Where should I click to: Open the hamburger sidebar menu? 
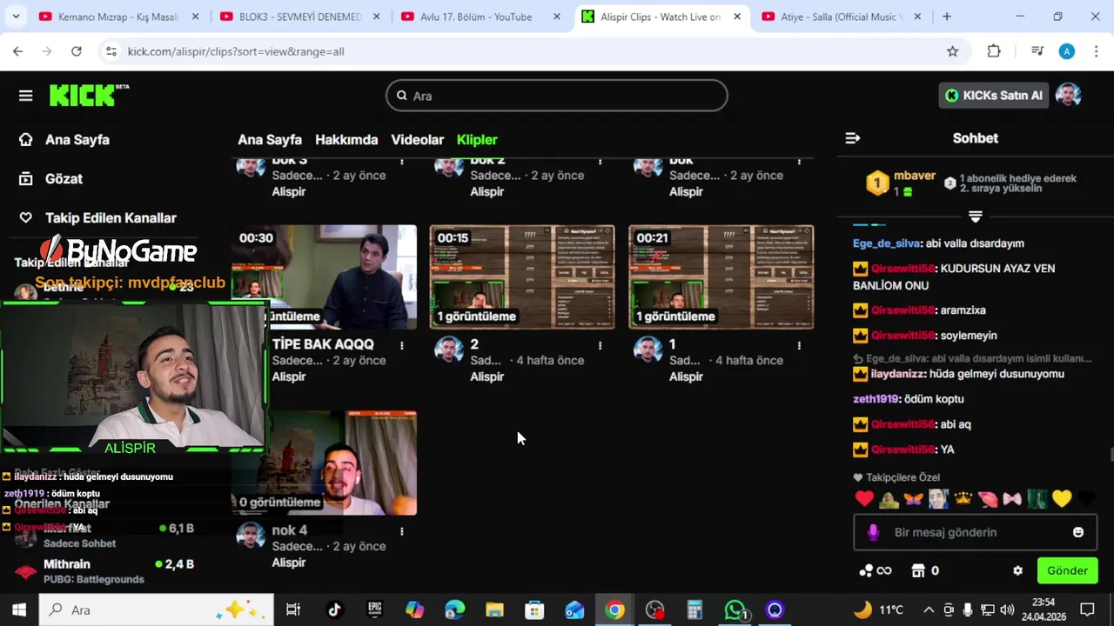[x=25, y=96]
